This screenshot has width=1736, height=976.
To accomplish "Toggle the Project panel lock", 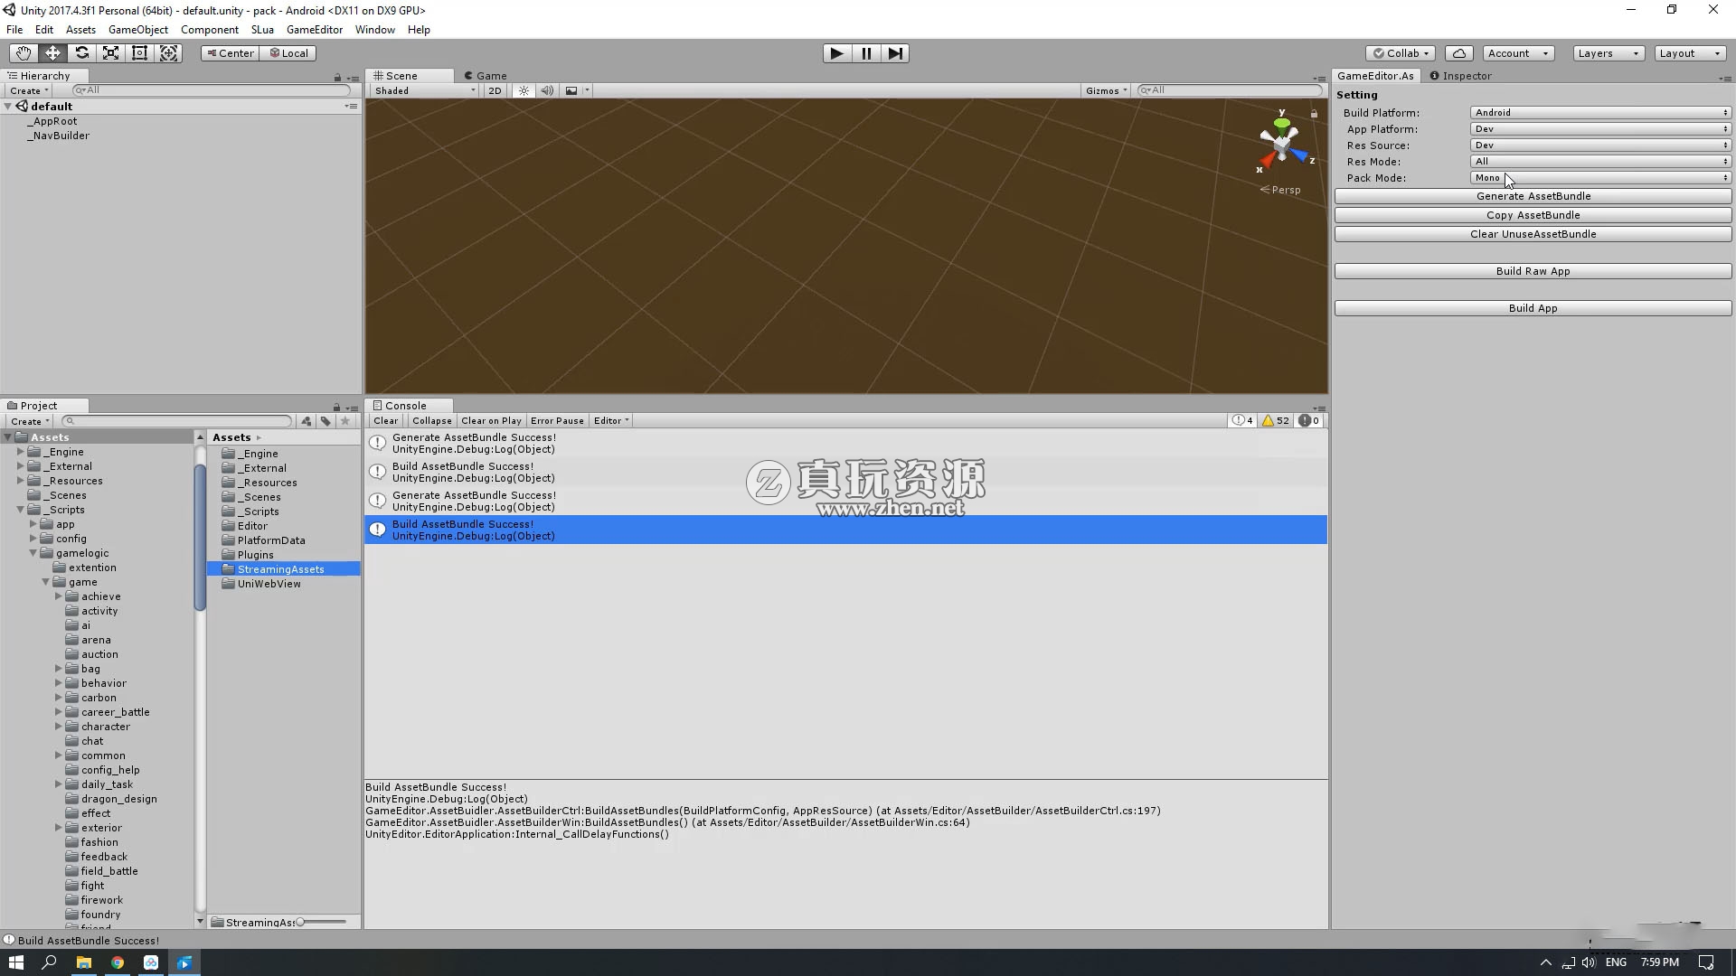I will click(x=337, y=408).
